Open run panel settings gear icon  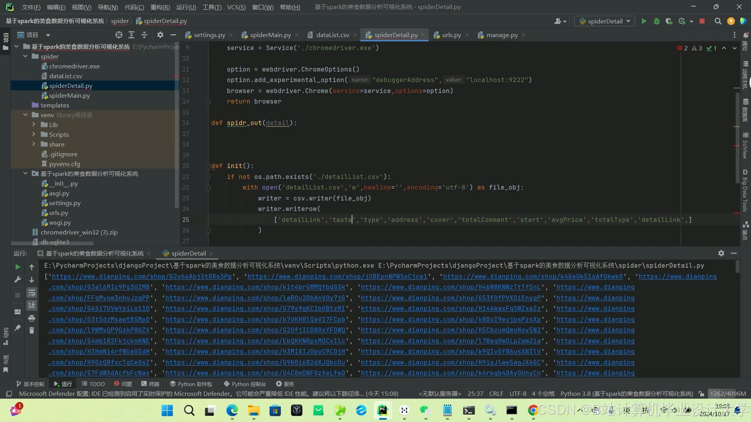(721, 253)
